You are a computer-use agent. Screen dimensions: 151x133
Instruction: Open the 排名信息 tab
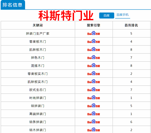click(13, 5)
